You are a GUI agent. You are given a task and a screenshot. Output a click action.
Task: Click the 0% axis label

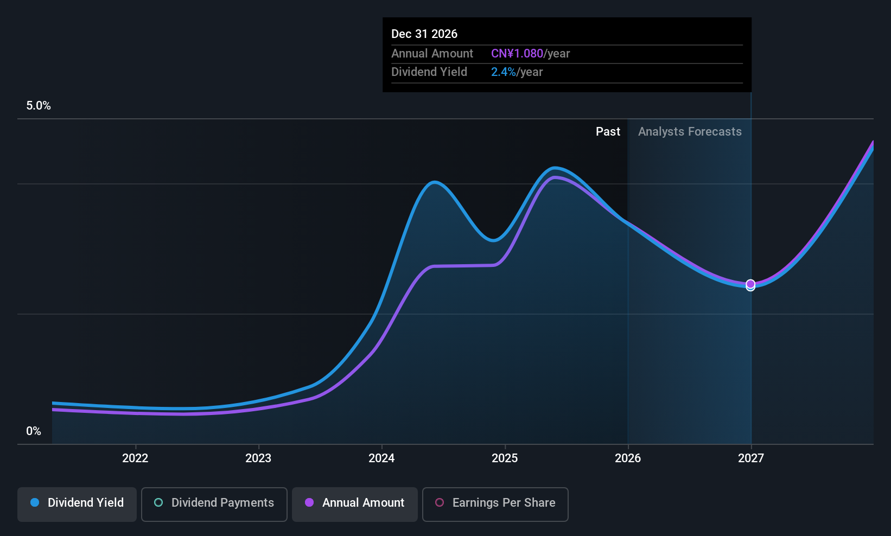33,431
